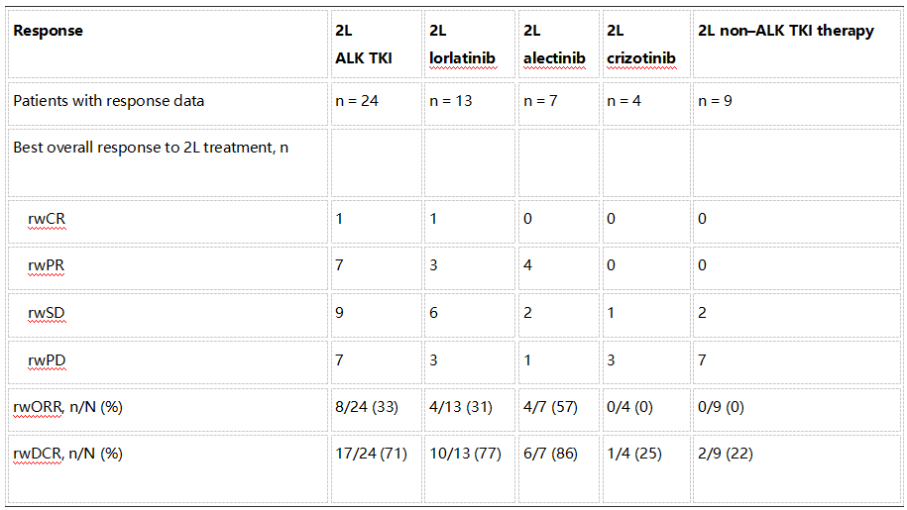This screenshot has height=510, width=907.
Task: Click "Best overall response to 2L treatment, n"
Action: click(x=151, y=148)
